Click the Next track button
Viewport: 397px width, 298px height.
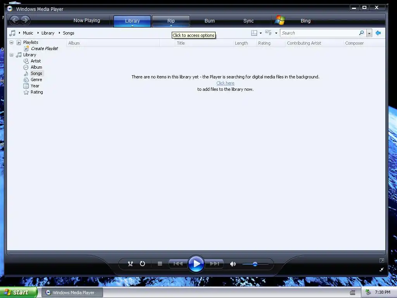coord(214,264)
